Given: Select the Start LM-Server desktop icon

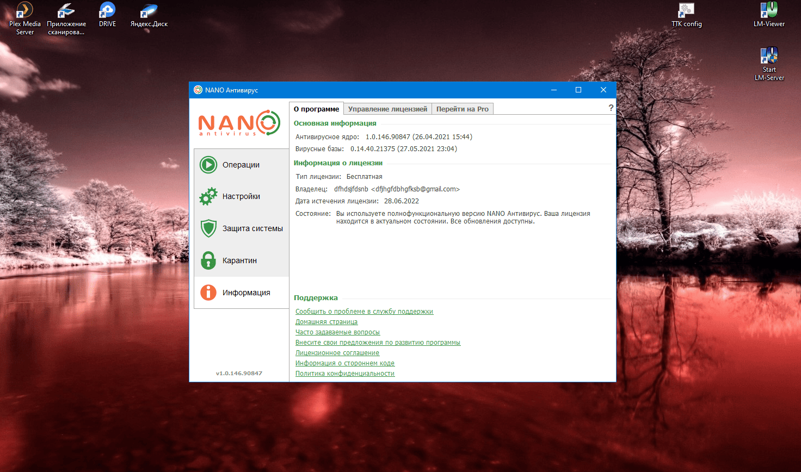Looking at the screenshot, I should (x=769, y=64).
